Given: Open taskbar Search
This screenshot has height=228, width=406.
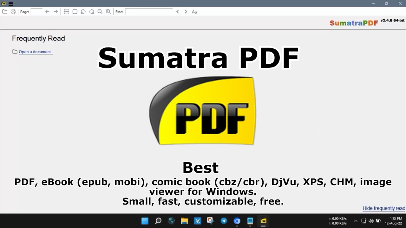Looking at the screenshot, I should pos(158,221).
